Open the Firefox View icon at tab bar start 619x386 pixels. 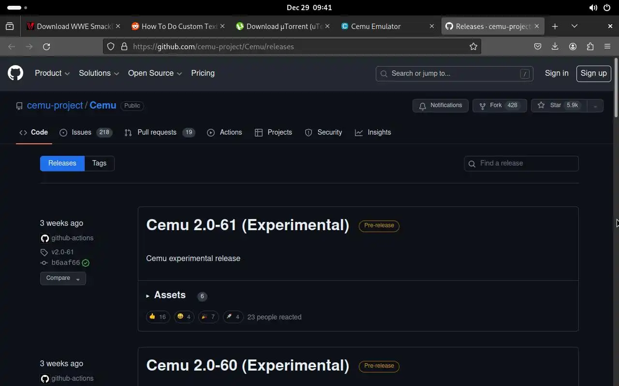pyautogui.click(x=10, y=26)
